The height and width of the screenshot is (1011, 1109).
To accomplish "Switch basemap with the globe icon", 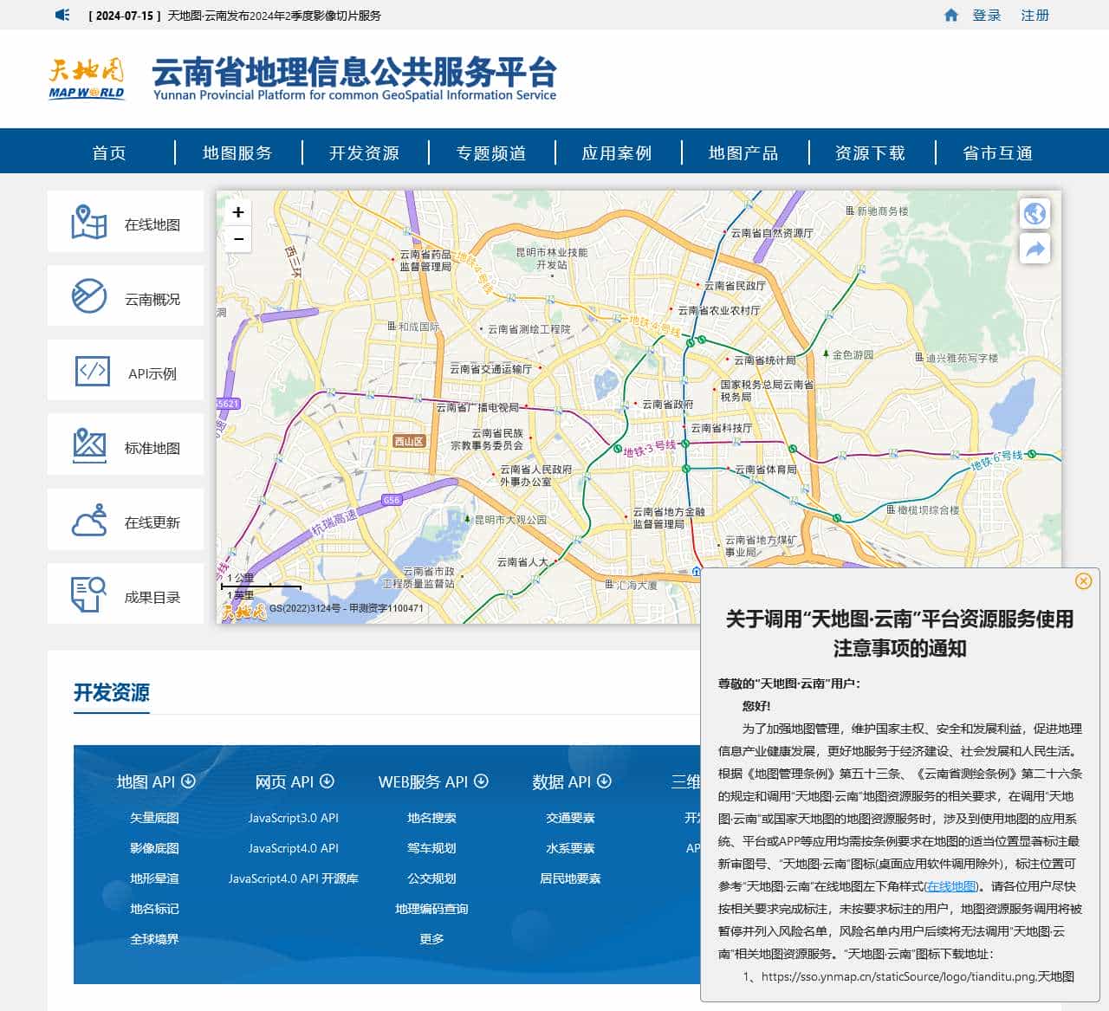I will click(1034, 214).
